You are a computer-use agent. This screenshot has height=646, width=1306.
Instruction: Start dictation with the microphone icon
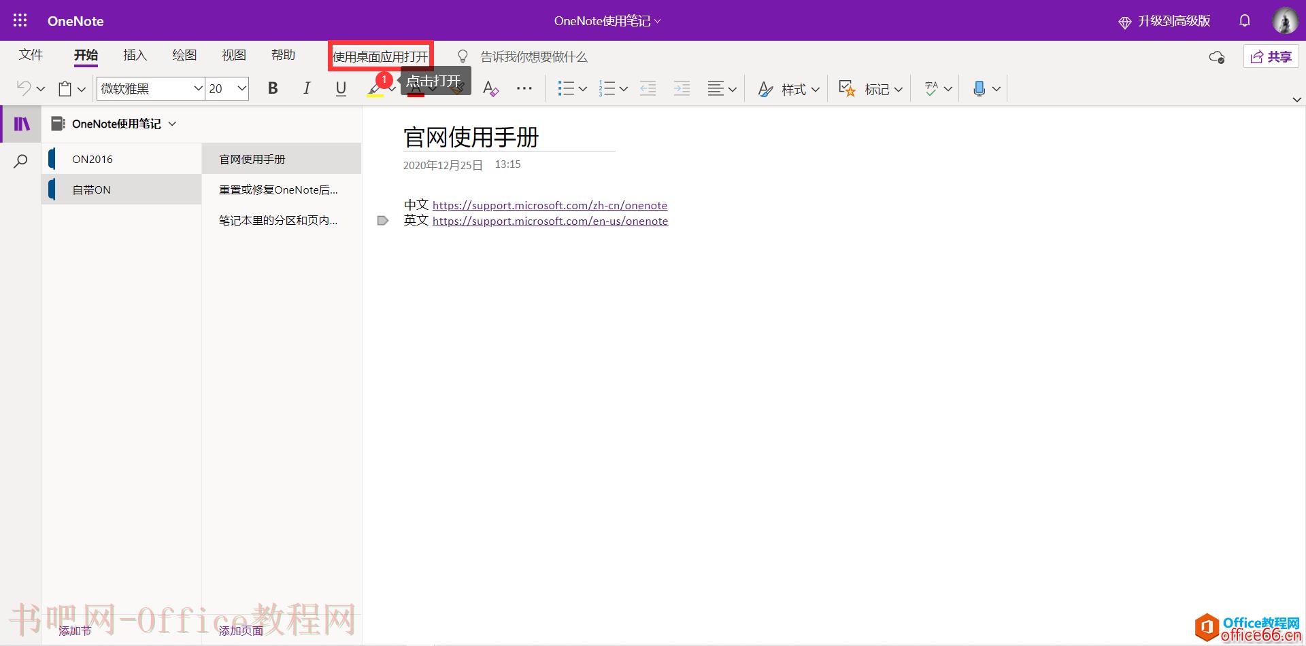tap(979, 88)
